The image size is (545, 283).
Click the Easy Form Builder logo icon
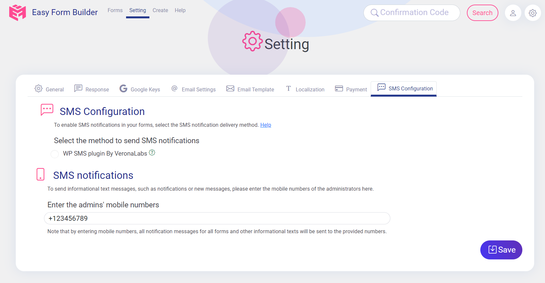click(x=17, y=12)
